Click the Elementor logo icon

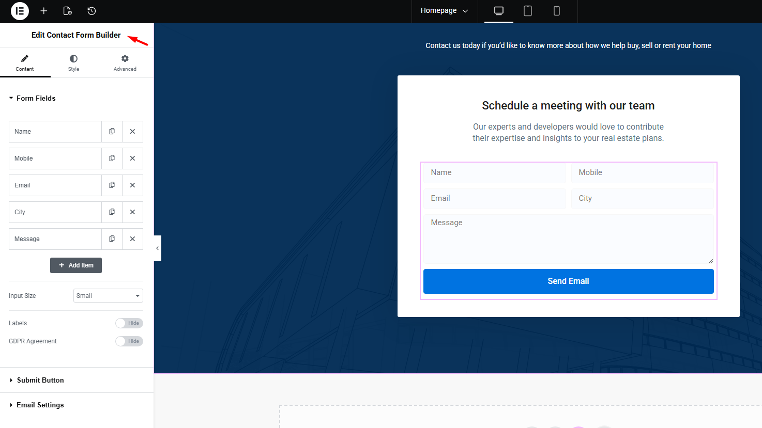click(20, 11)
